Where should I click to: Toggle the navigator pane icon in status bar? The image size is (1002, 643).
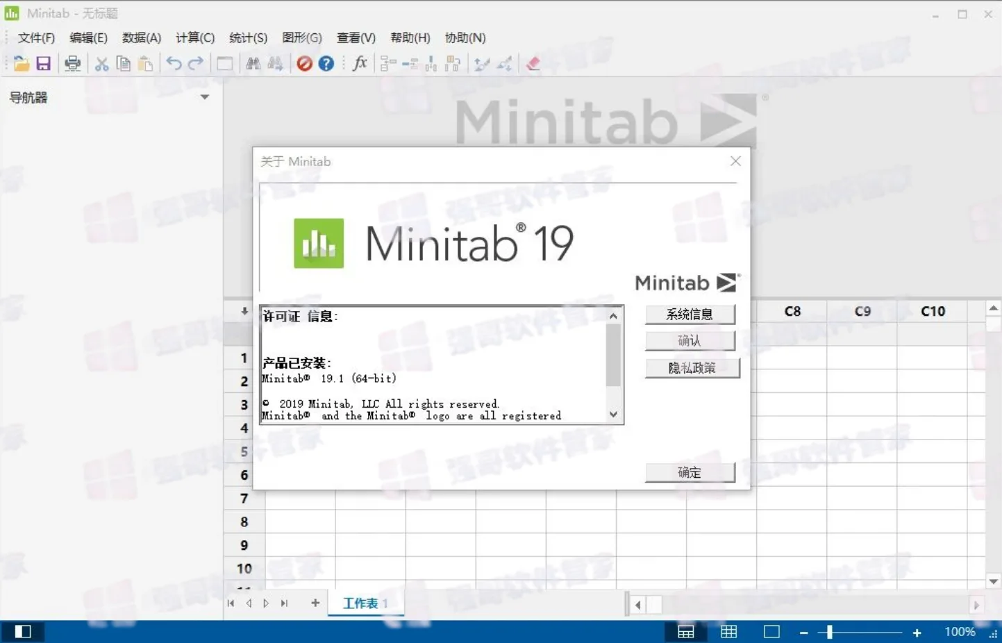pyautogui.click(x=23, y=631)
